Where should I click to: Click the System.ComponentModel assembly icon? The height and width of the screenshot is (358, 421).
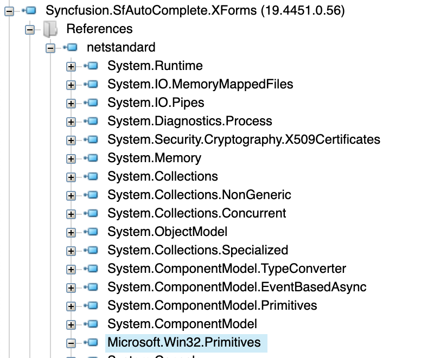pyautogui.click(x=91, y=324)
